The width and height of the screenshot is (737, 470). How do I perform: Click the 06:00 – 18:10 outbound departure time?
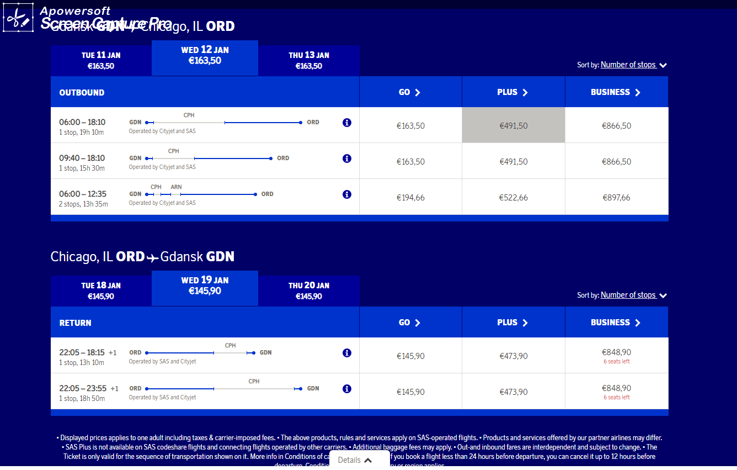click(82, 122)
